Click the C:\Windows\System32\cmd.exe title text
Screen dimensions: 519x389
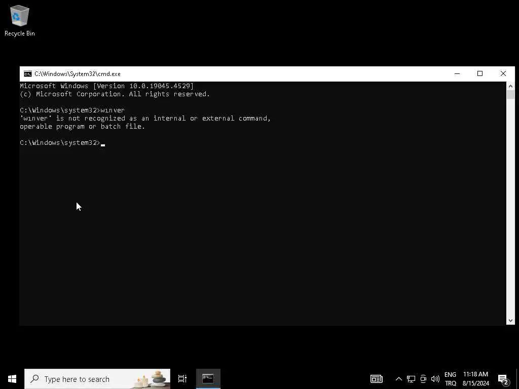click(78, 74)
